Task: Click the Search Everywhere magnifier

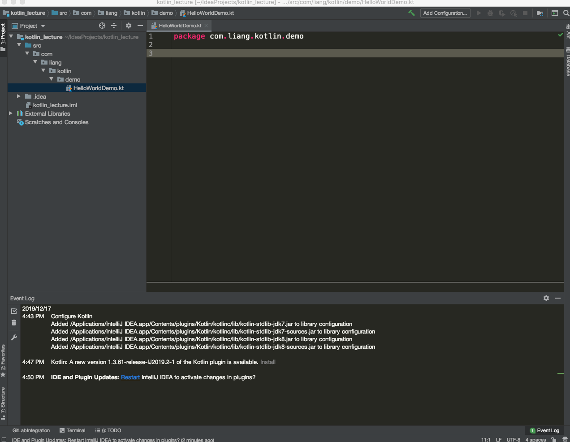Action: coord(566,13)
